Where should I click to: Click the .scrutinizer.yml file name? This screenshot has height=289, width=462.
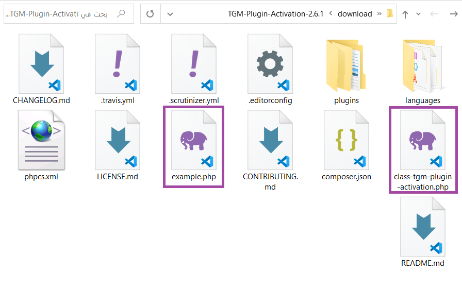(x=194, y=100)
